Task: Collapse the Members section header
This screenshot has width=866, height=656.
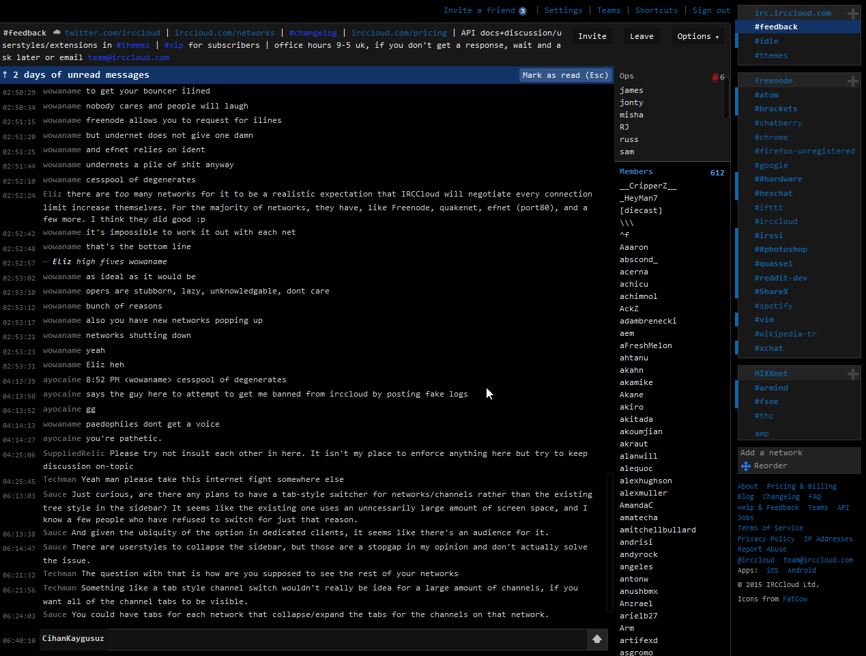Action: coord(636,171)
